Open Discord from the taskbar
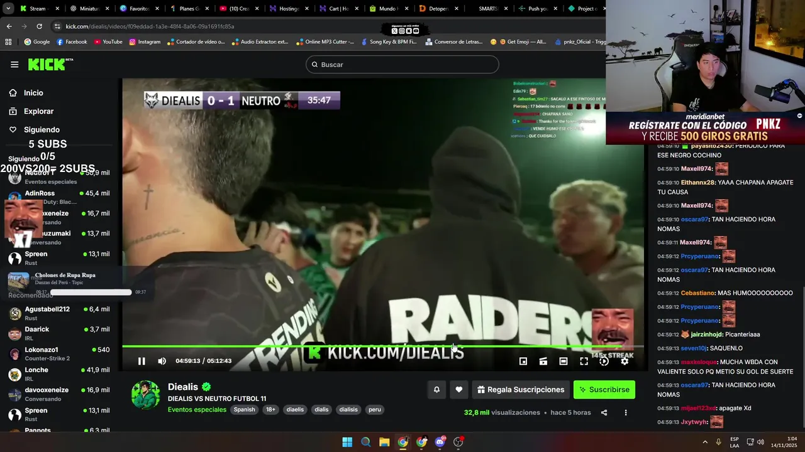The width and height of the screenshot is (805, 452). (x=440, y=442)
